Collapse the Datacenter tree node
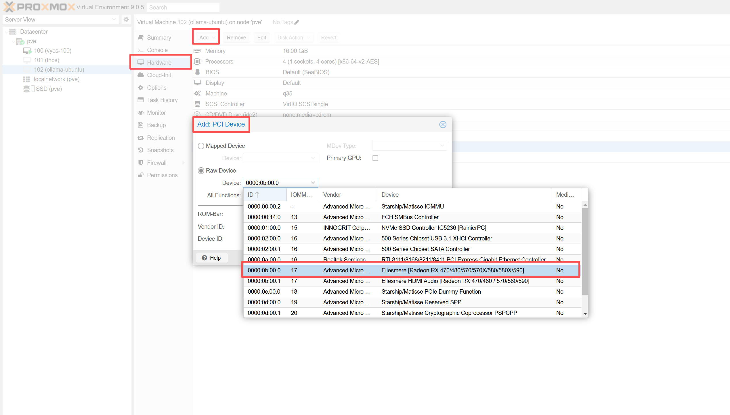 [x=7, y=32]
